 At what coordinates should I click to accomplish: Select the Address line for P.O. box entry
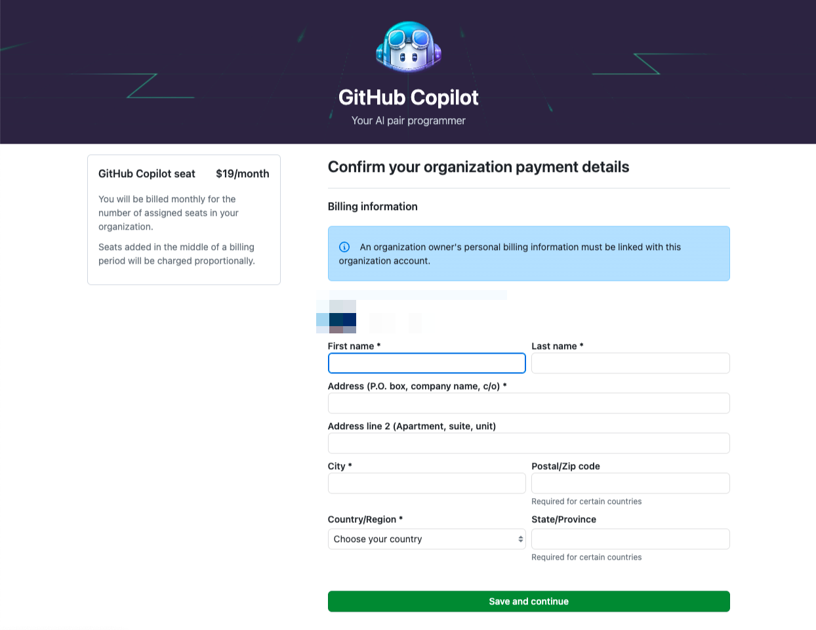coord(529,403)
